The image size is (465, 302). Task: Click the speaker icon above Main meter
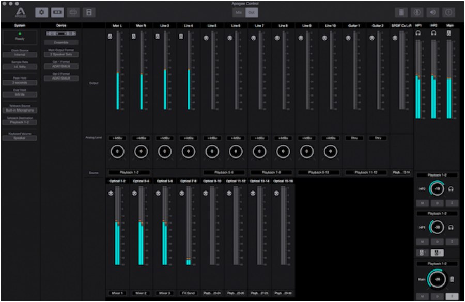coord(449,33)
